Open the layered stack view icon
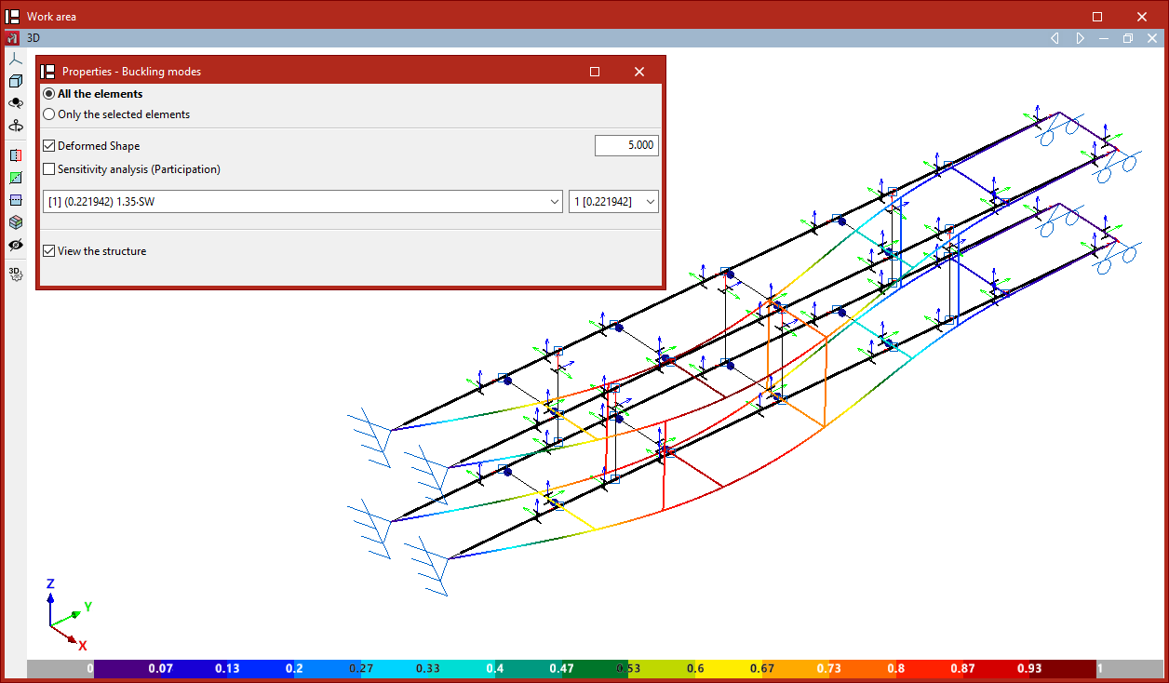 (x=15, y=222)
